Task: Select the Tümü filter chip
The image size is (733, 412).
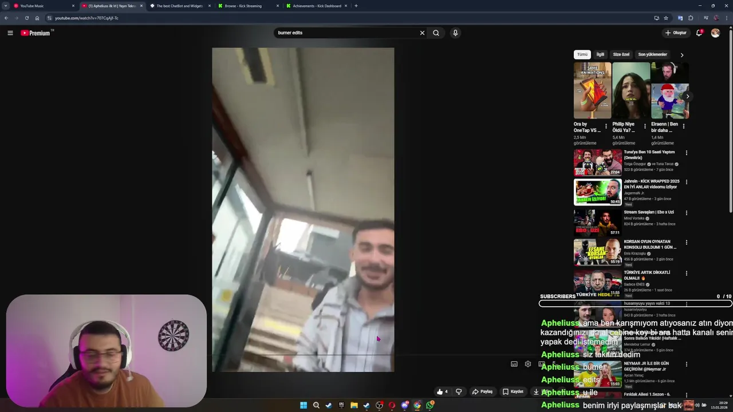Action: (582, 54)
